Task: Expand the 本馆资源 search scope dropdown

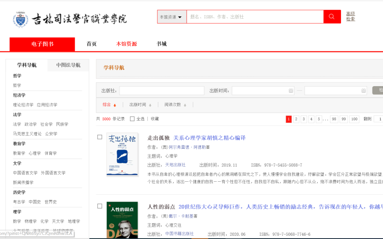Action: 171,17
